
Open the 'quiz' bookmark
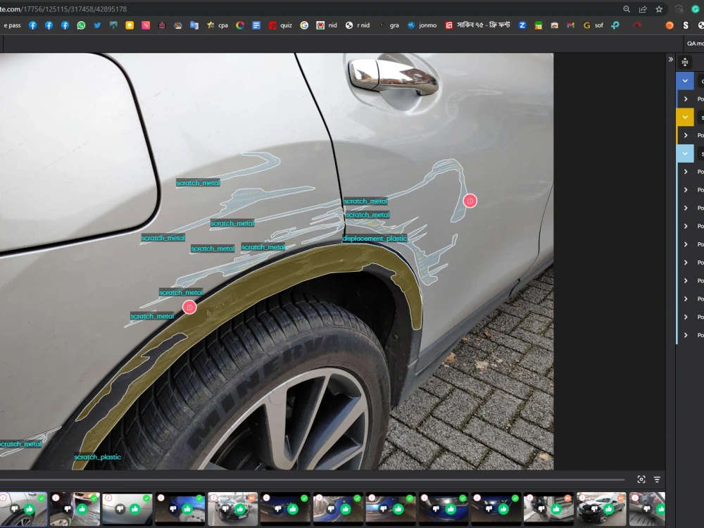[281, 25]
